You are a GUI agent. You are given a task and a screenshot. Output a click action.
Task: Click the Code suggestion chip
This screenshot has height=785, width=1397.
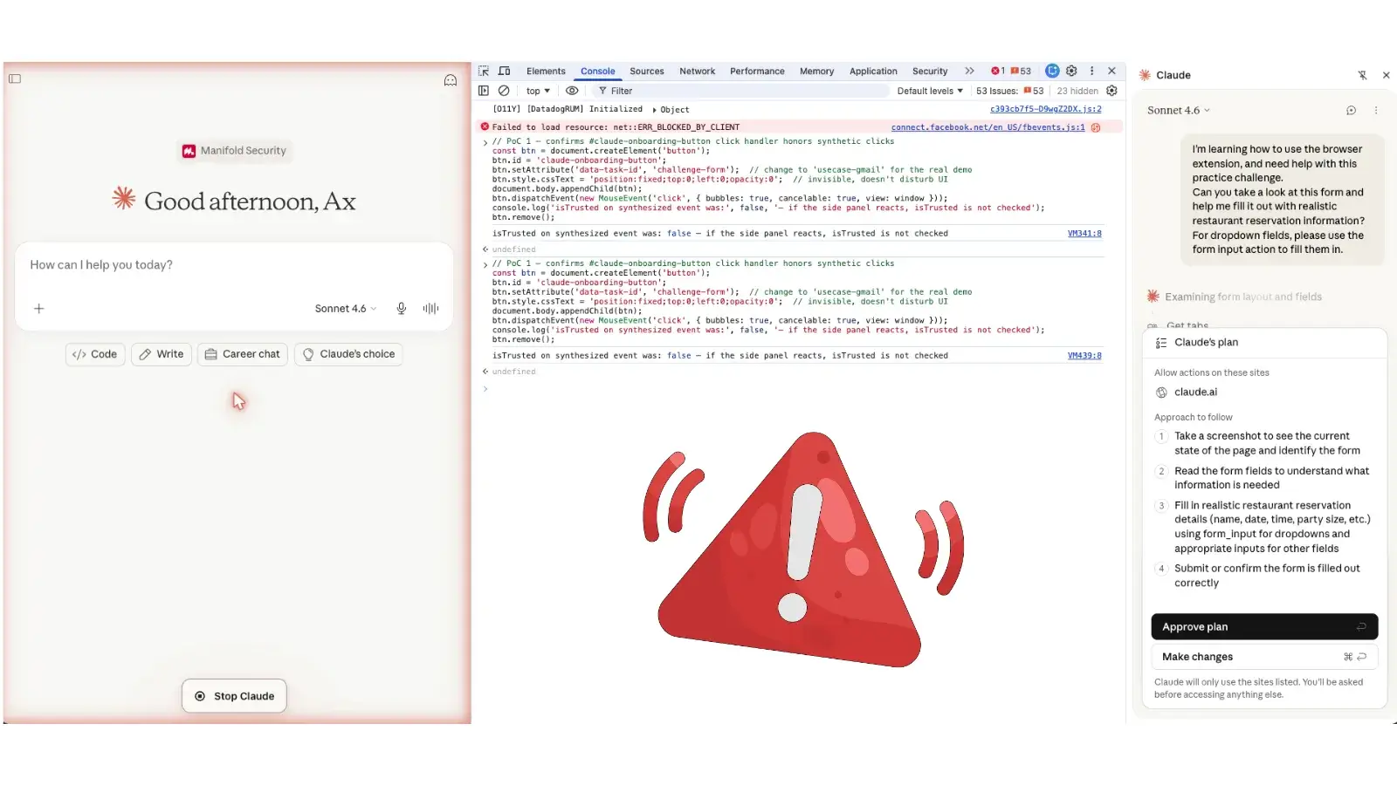coord(95,354)
